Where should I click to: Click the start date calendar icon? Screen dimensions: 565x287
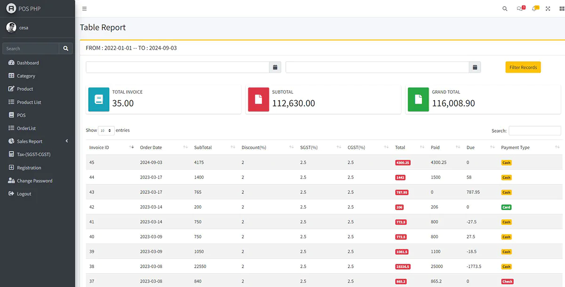(275, 67)
